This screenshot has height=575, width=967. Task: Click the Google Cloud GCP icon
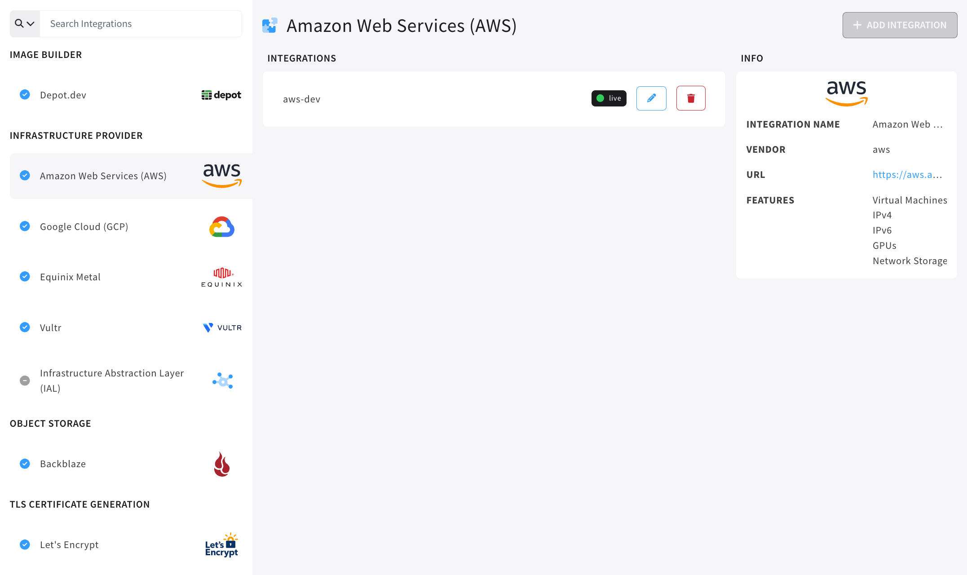click(x=222, y=226)
